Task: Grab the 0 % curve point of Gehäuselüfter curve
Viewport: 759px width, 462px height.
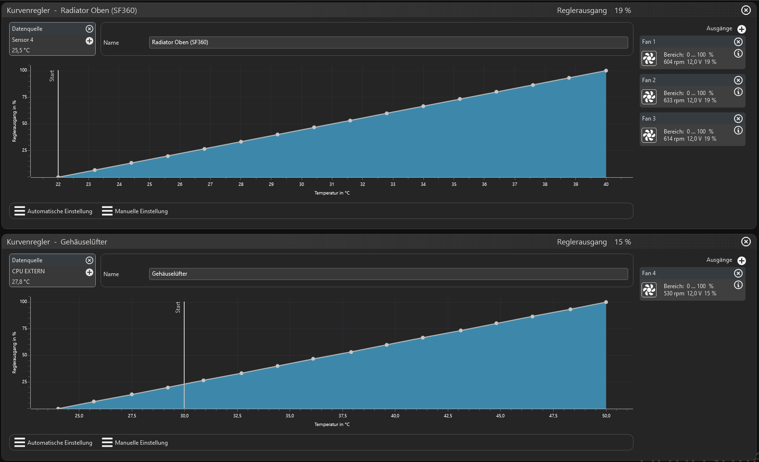Action: click(58, 409)
